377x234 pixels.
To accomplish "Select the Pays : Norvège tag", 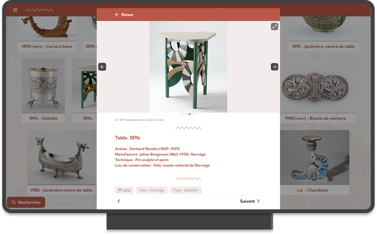I will 152,190.
